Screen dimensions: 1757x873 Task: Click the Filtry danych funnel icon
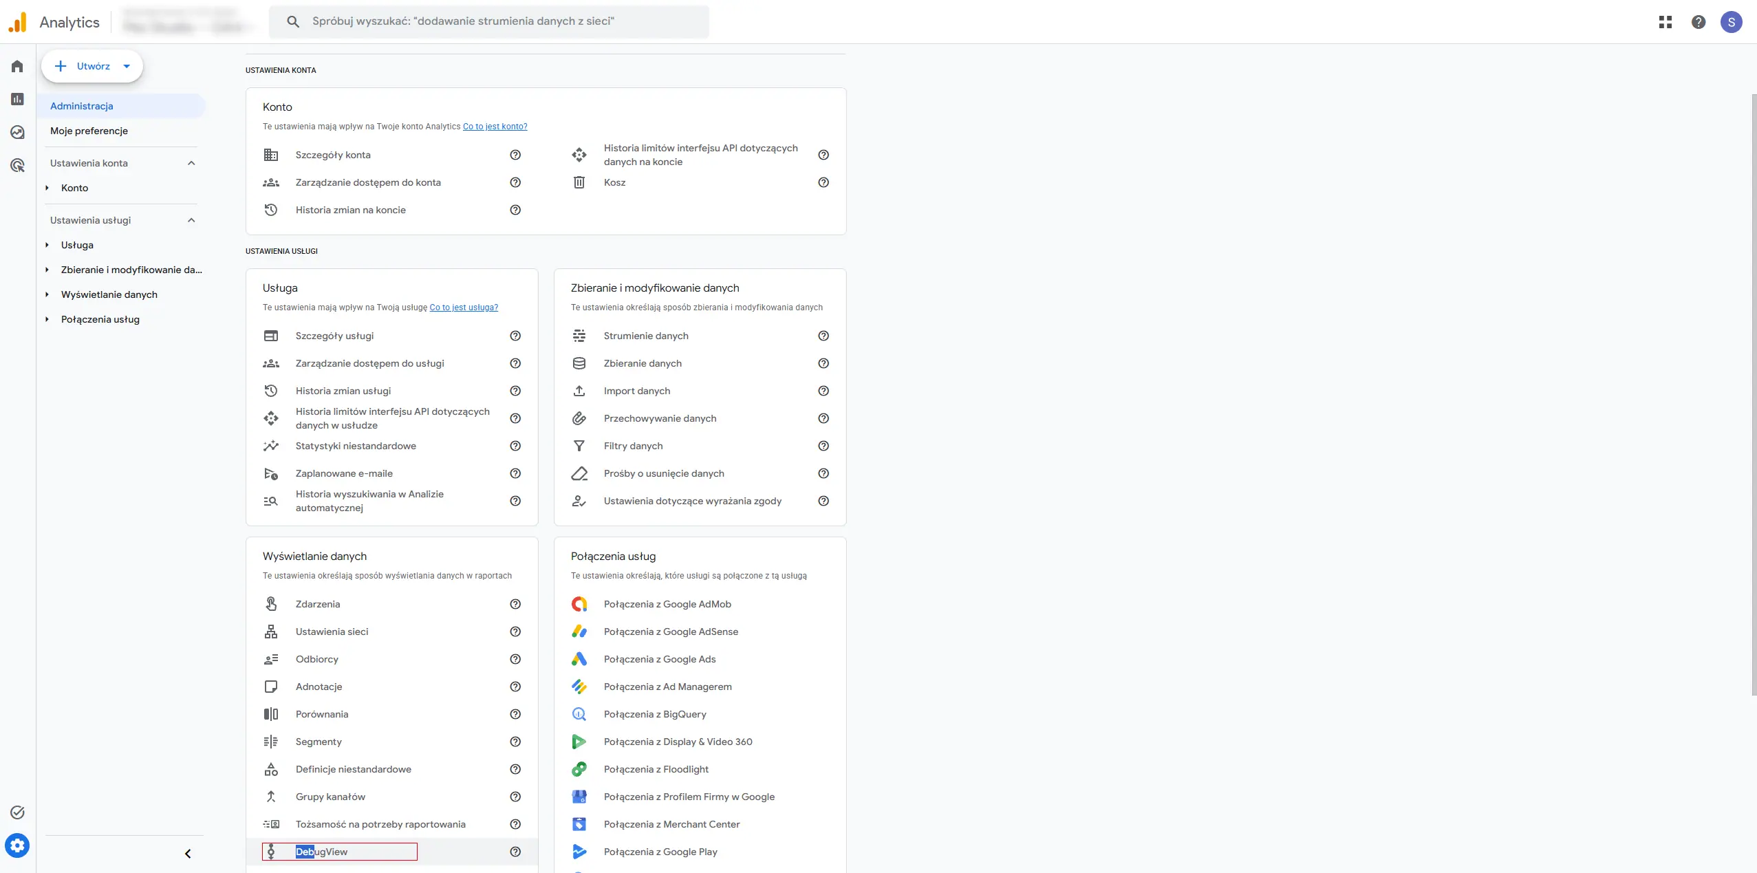(579, 446)
